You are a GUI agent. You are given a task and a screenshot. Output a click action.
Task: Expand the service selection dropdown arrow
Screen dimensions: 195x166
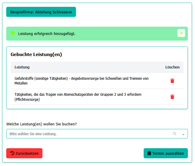click(183, 134)
